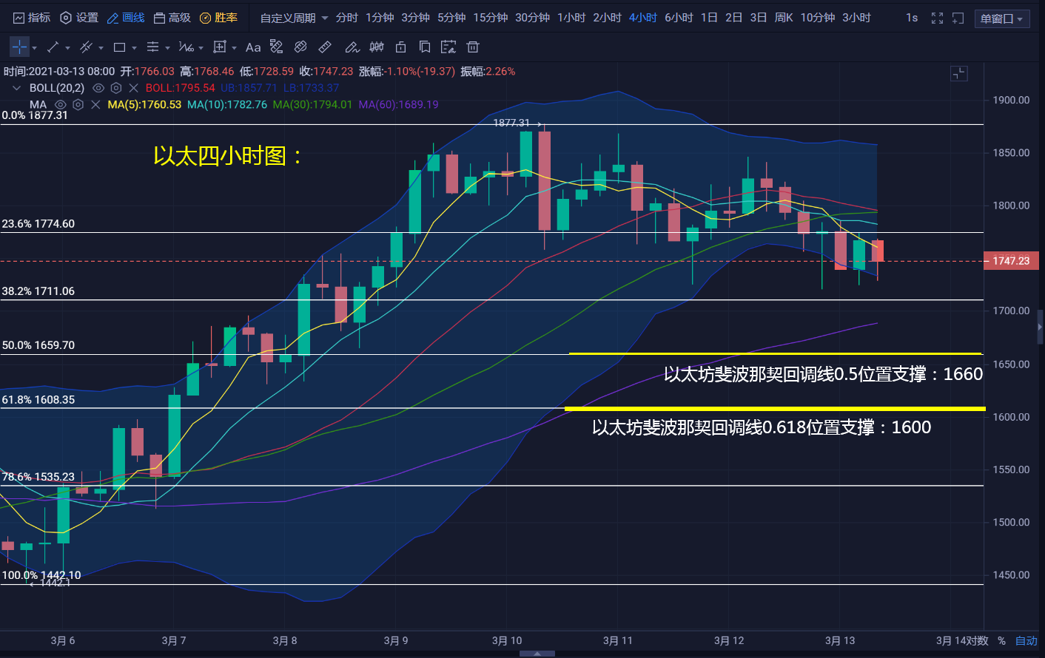
Task: Select the 周K weekly timeframe
Action: click(x=783, y=18)
